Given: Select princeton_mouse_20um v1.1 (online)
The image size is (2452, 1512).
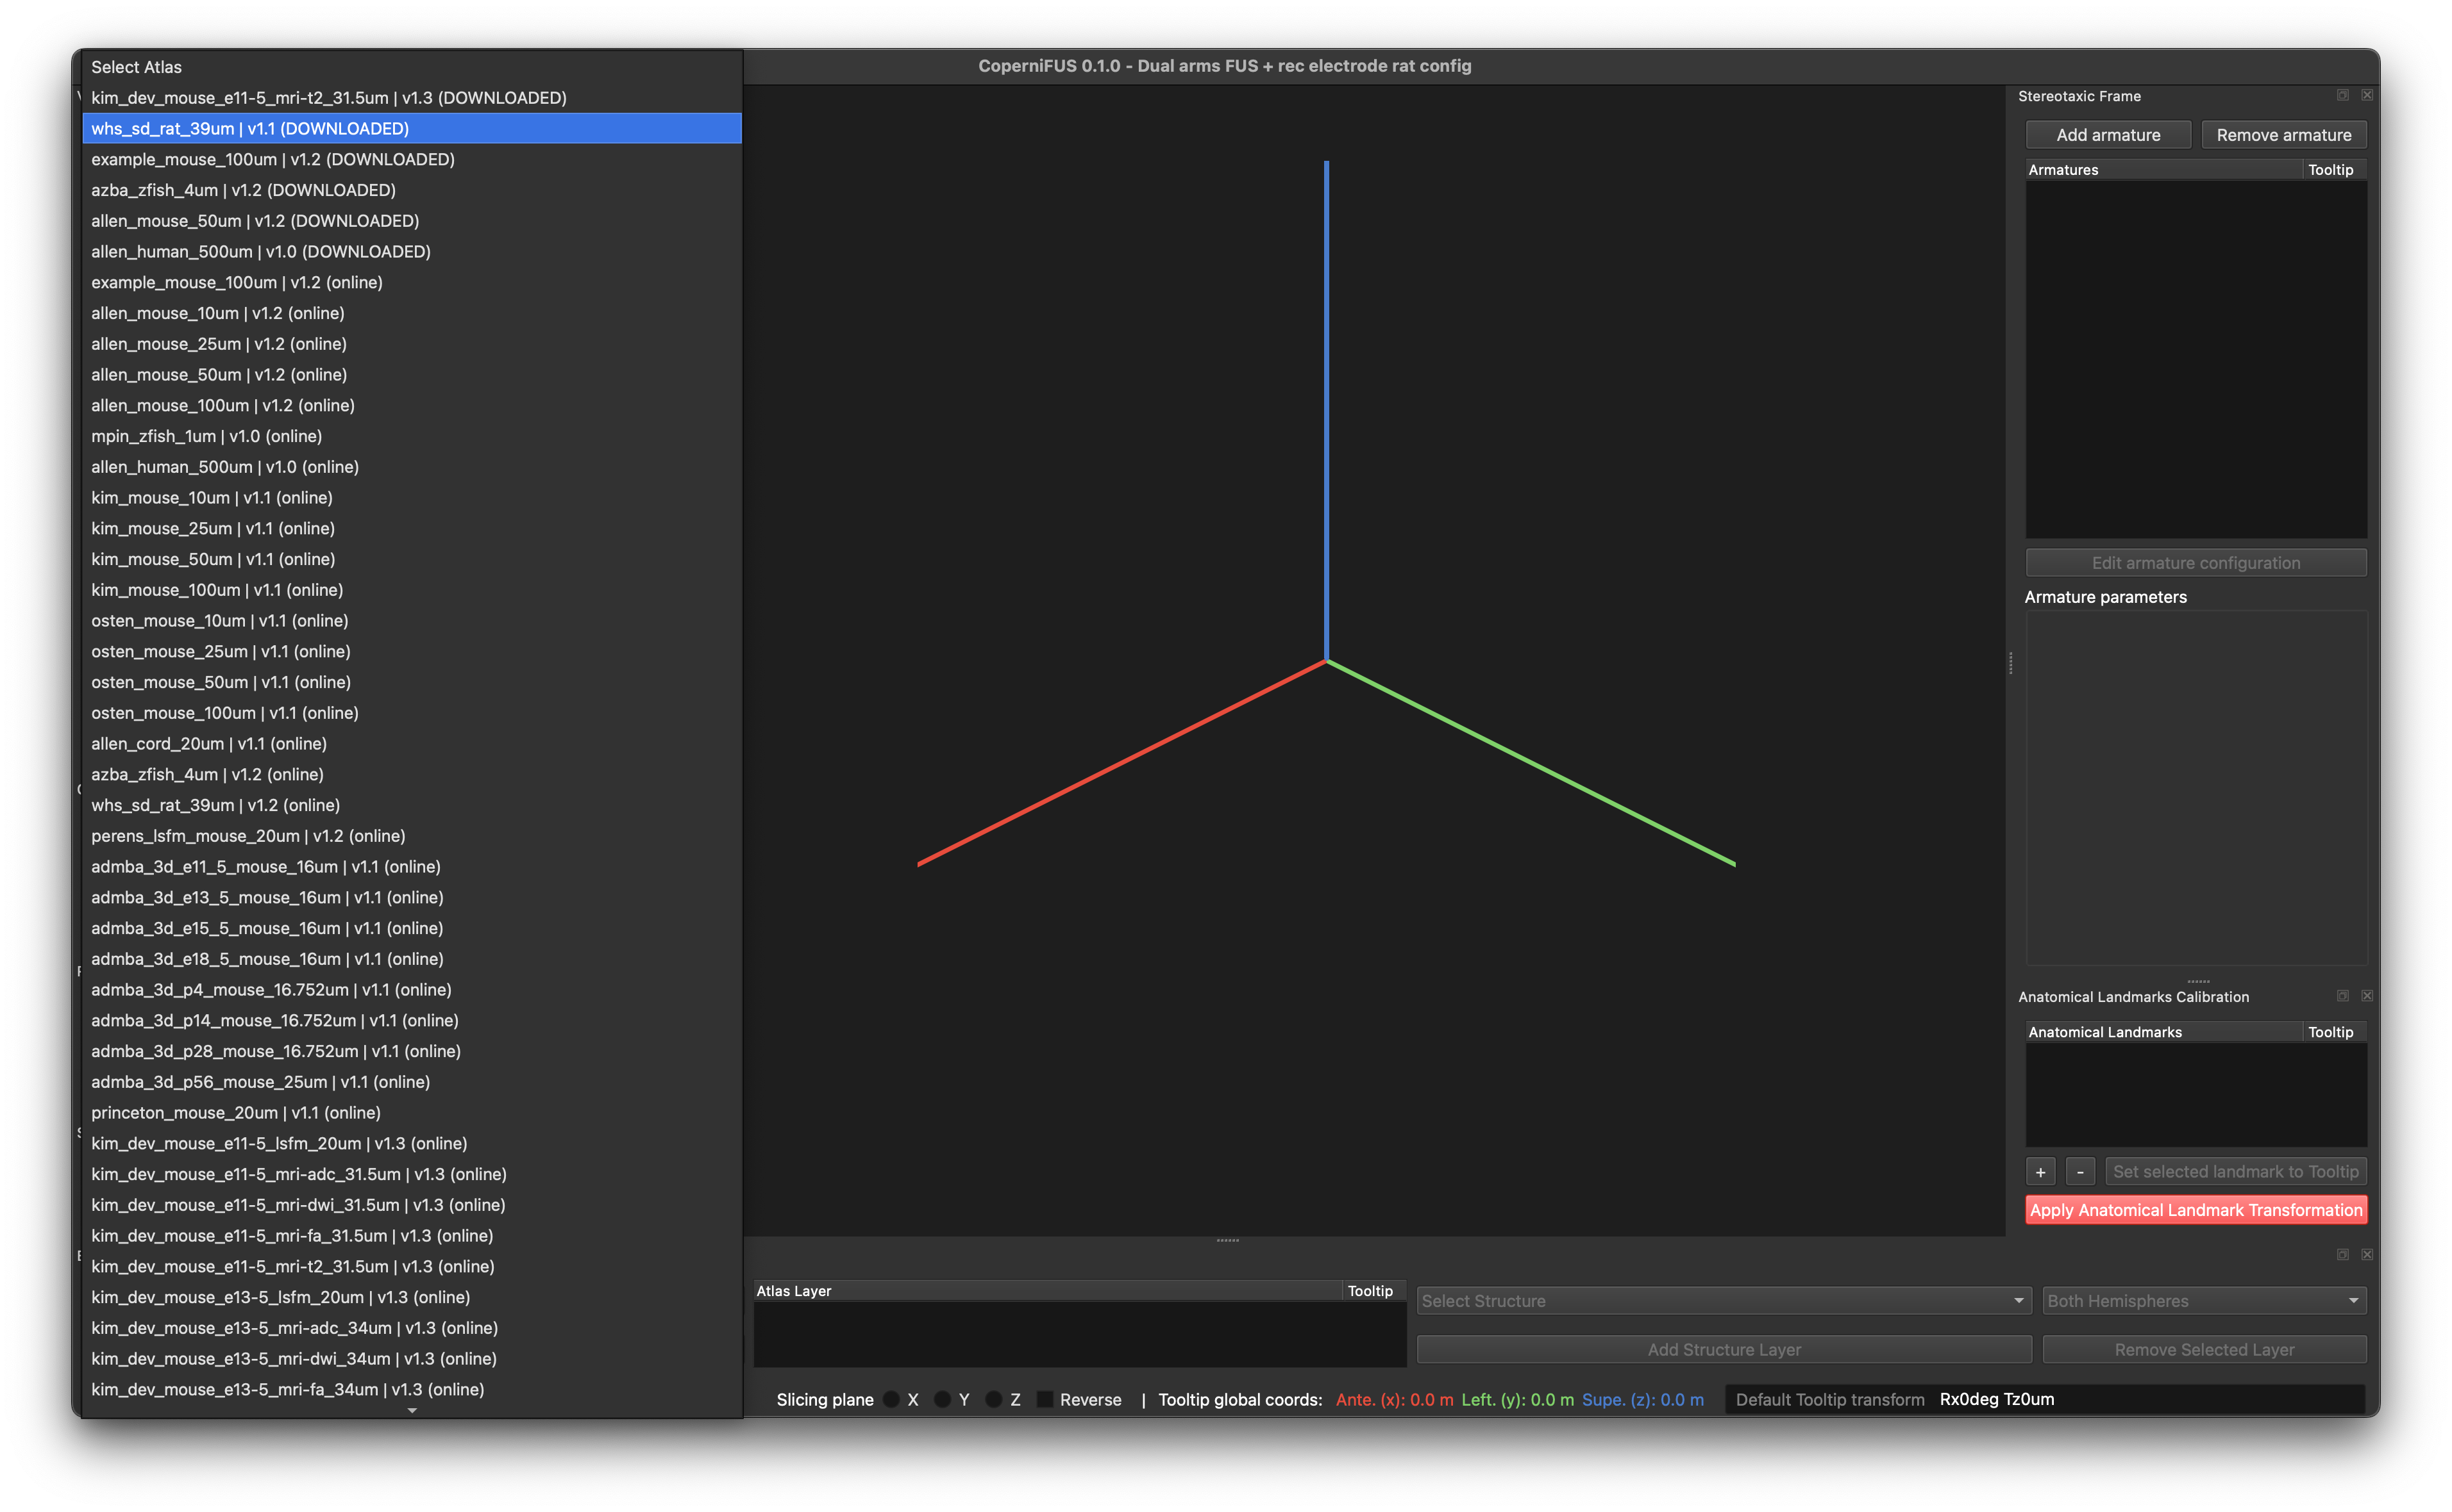Looking at the screenshot, I should click(x=411, y=1113).
